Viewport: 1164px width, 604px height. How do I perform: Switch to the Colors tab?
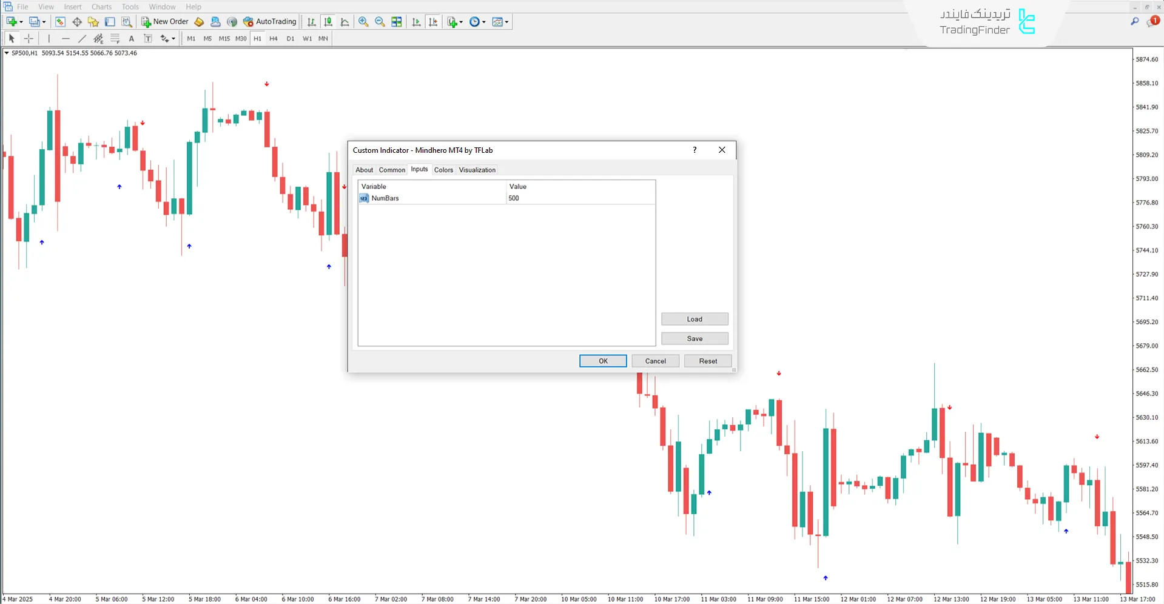click(x=443, y=170)
